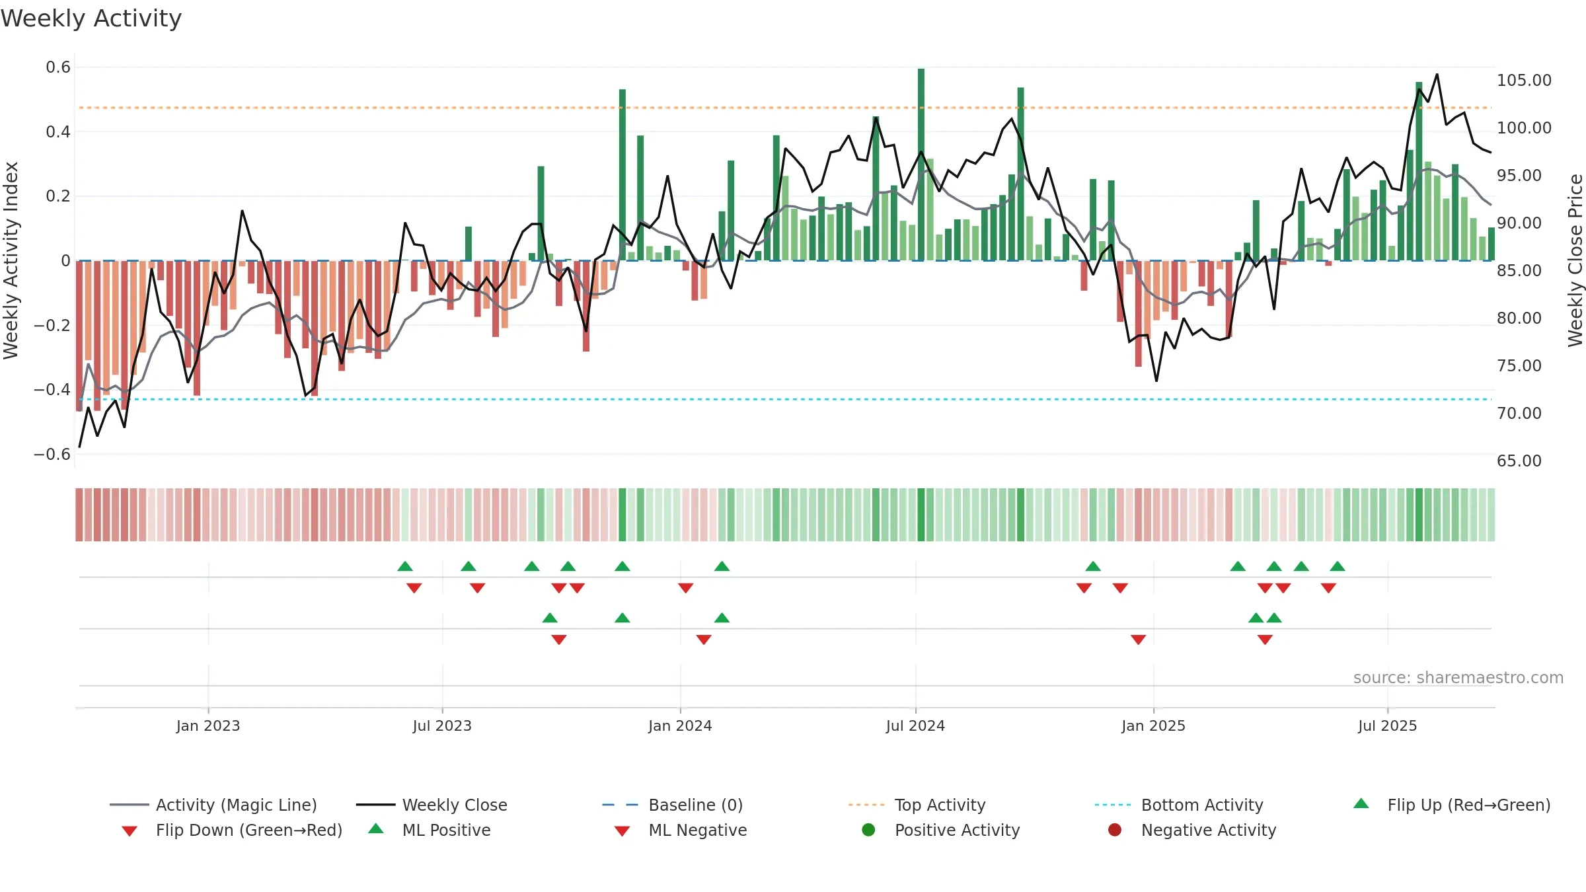The image size is (1586, 892).
Task: Toggle the Flip Up (Red→Green) legend entry
Action: point(1452,805)
